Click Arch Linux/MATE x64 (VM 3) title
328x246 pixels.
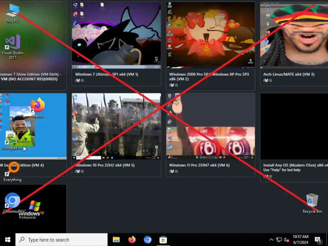click(289, 74)
